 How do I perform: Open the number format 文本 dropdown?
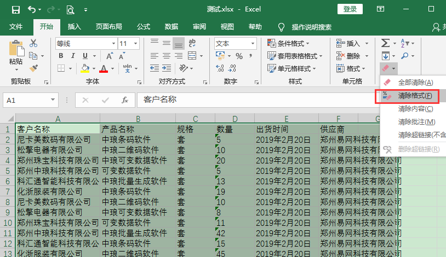click(x=253, y=43)
